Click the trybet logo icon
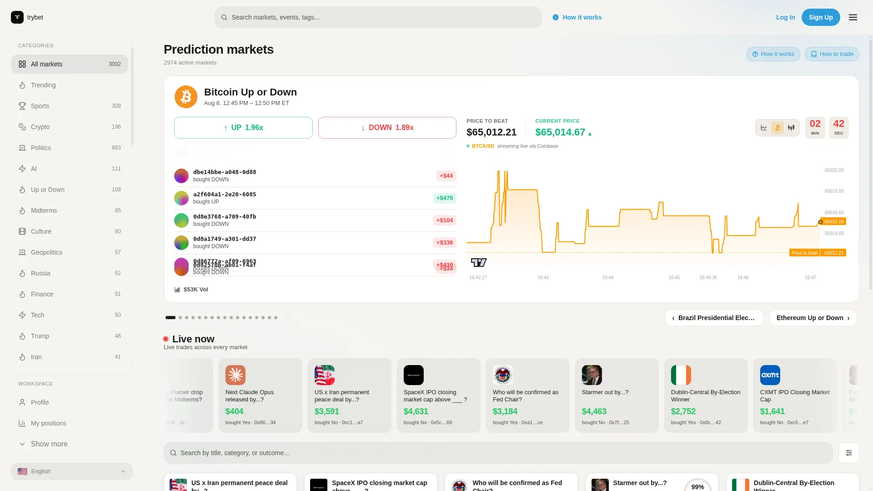 coord(17,17)
